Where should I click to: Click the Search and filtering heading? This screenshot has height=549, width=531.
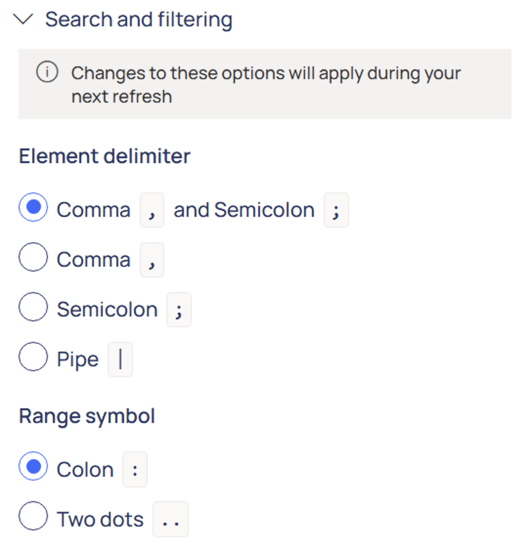tap(138, 20)
